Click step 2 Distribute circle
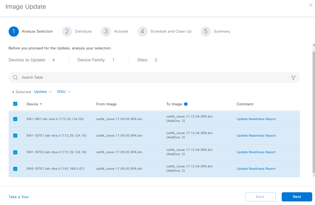The image size is (315, 205). pos(67,32)
